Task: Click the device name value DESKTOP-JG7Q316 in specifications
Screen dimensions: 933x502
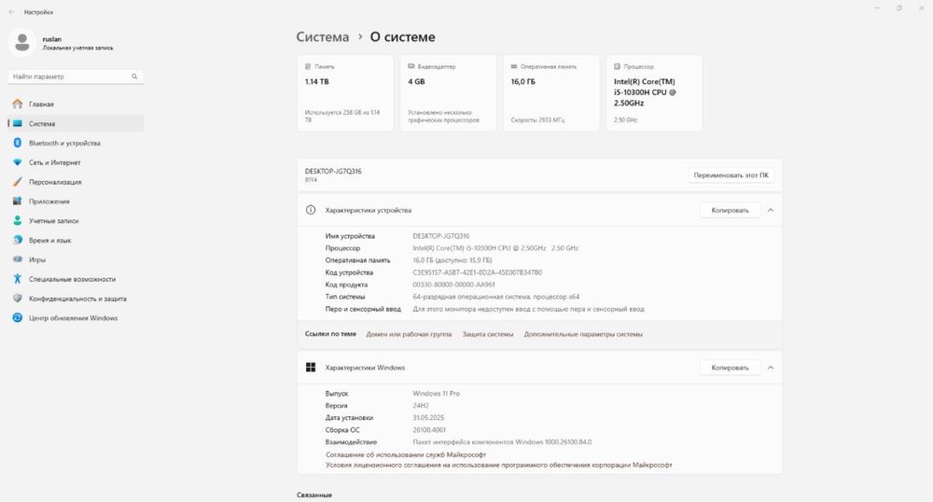Action: 441,236
